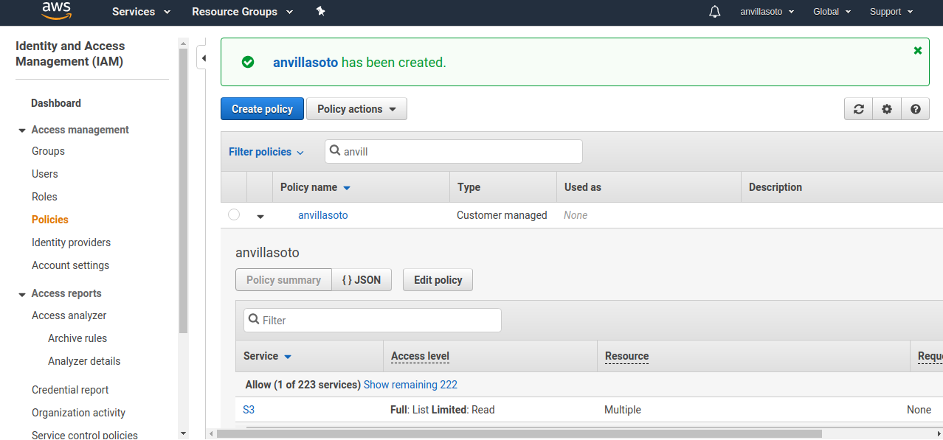Open the help question mark icon

pos(915,109)
